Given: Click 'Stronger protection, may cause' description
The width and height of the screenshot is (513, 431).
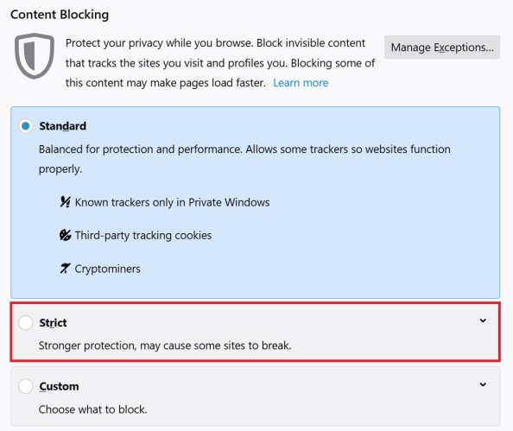Looking at the screenshot, I should [x=165, y=345].
